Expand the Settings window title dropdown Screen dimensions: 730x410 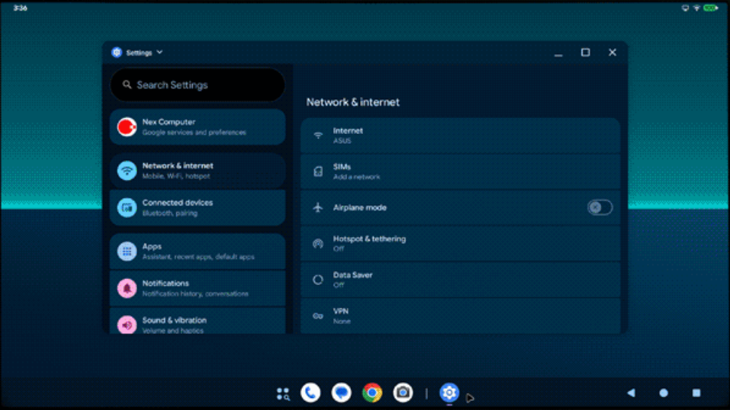pyautogui.click(x=160, y=53)
